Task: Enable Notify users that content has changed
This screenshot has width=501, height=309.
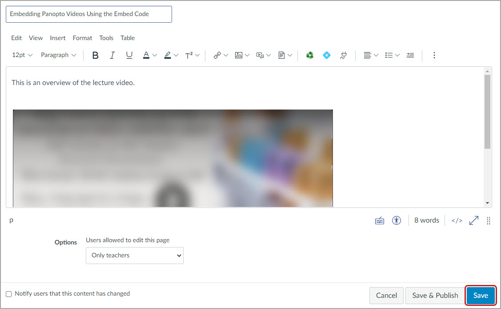Action: tap(8, 294)
